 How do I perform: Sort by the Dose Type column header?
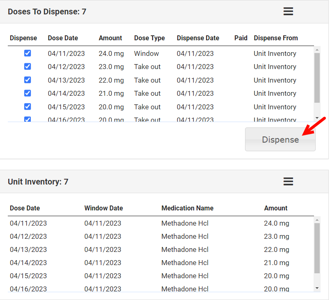(x=149, y=38)
